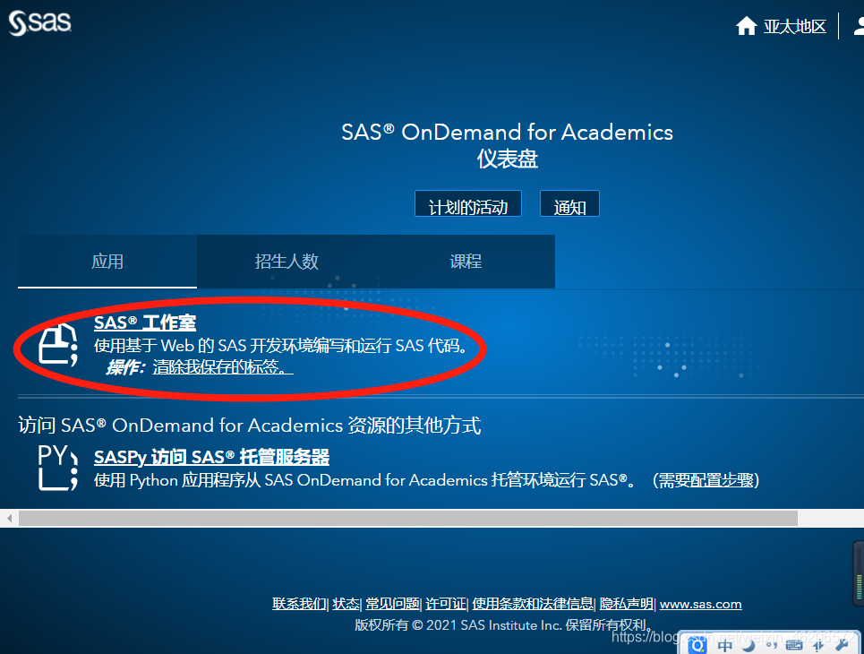Viewport: 864px width, 654px height.
Task: Open the 隐私声明 footer link
Action: point(626,605)
